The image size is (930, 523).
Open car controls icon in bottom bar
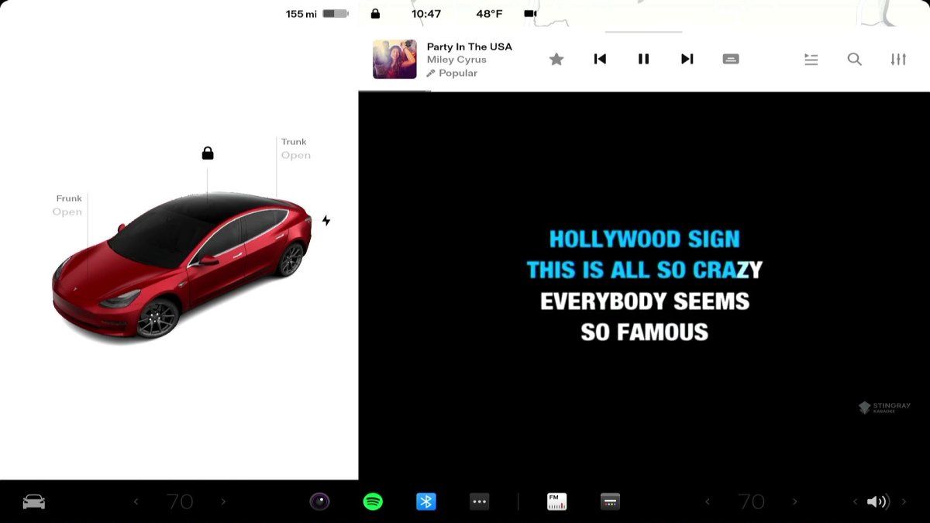33,501
